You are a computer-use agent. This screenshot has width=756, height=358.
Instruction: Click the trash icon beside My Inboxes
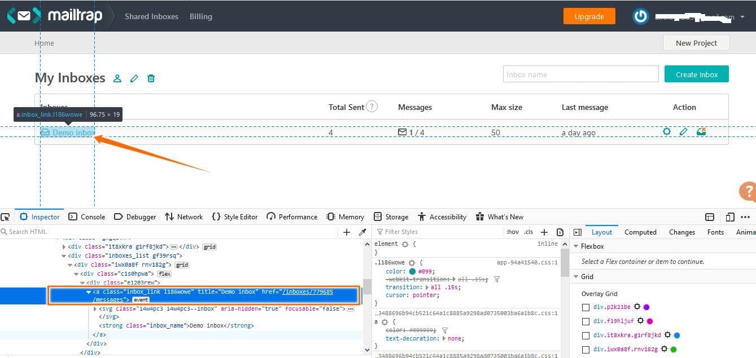(151, 78)
